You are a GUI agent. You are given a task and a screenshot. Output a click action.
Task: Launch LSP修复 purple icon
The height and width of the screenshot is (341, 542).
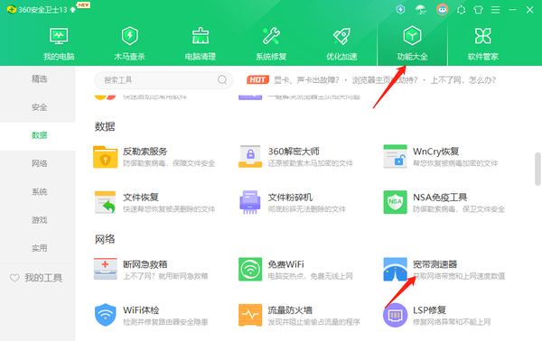[395, 315]
